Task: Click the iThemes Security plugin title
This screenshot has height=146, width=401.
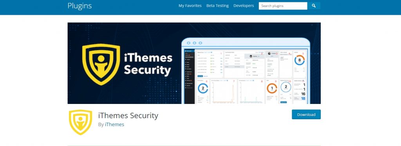Action: (128, 116)
